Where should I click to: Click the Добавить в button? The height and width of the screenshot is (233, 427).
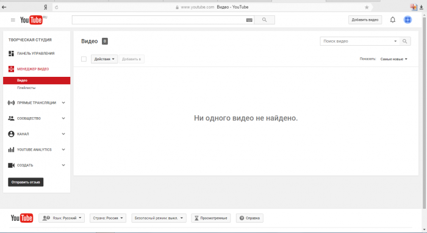click(x=131, y=59)
